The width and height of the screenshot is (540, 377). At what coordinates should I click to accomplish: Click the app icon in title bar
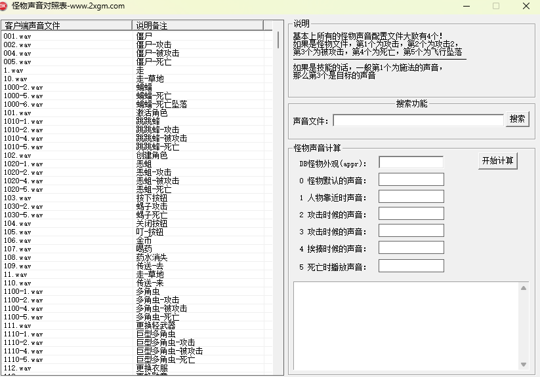click(x=3, y=5)
